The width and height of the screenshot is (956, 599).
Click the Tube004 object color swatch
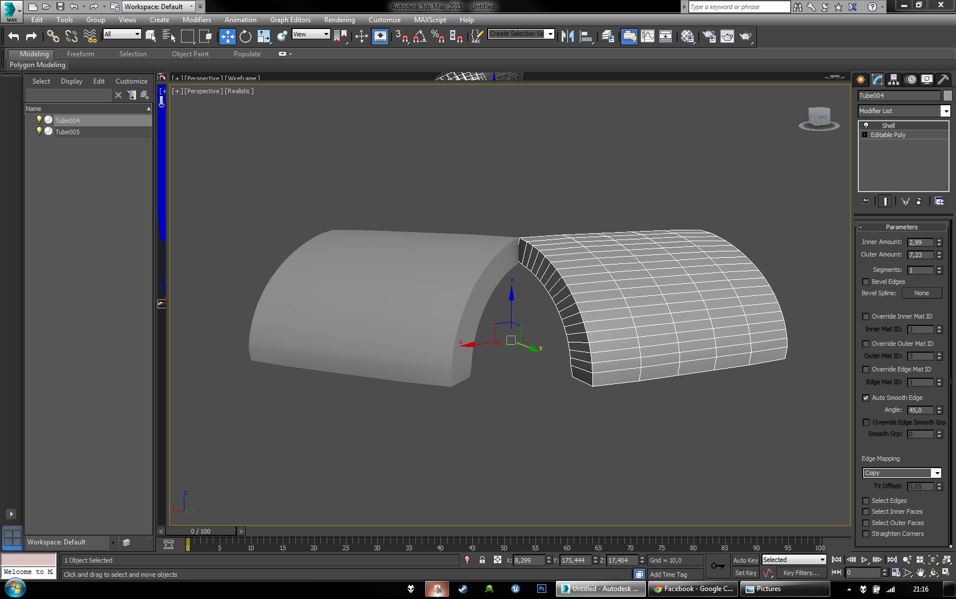pos(947,96)
